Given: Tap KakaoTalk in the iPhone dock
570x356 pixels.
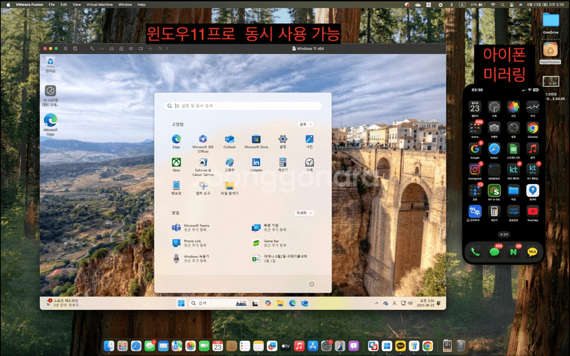Looking at the screenshot, I should pyautogui.click(x=532, y=252).
